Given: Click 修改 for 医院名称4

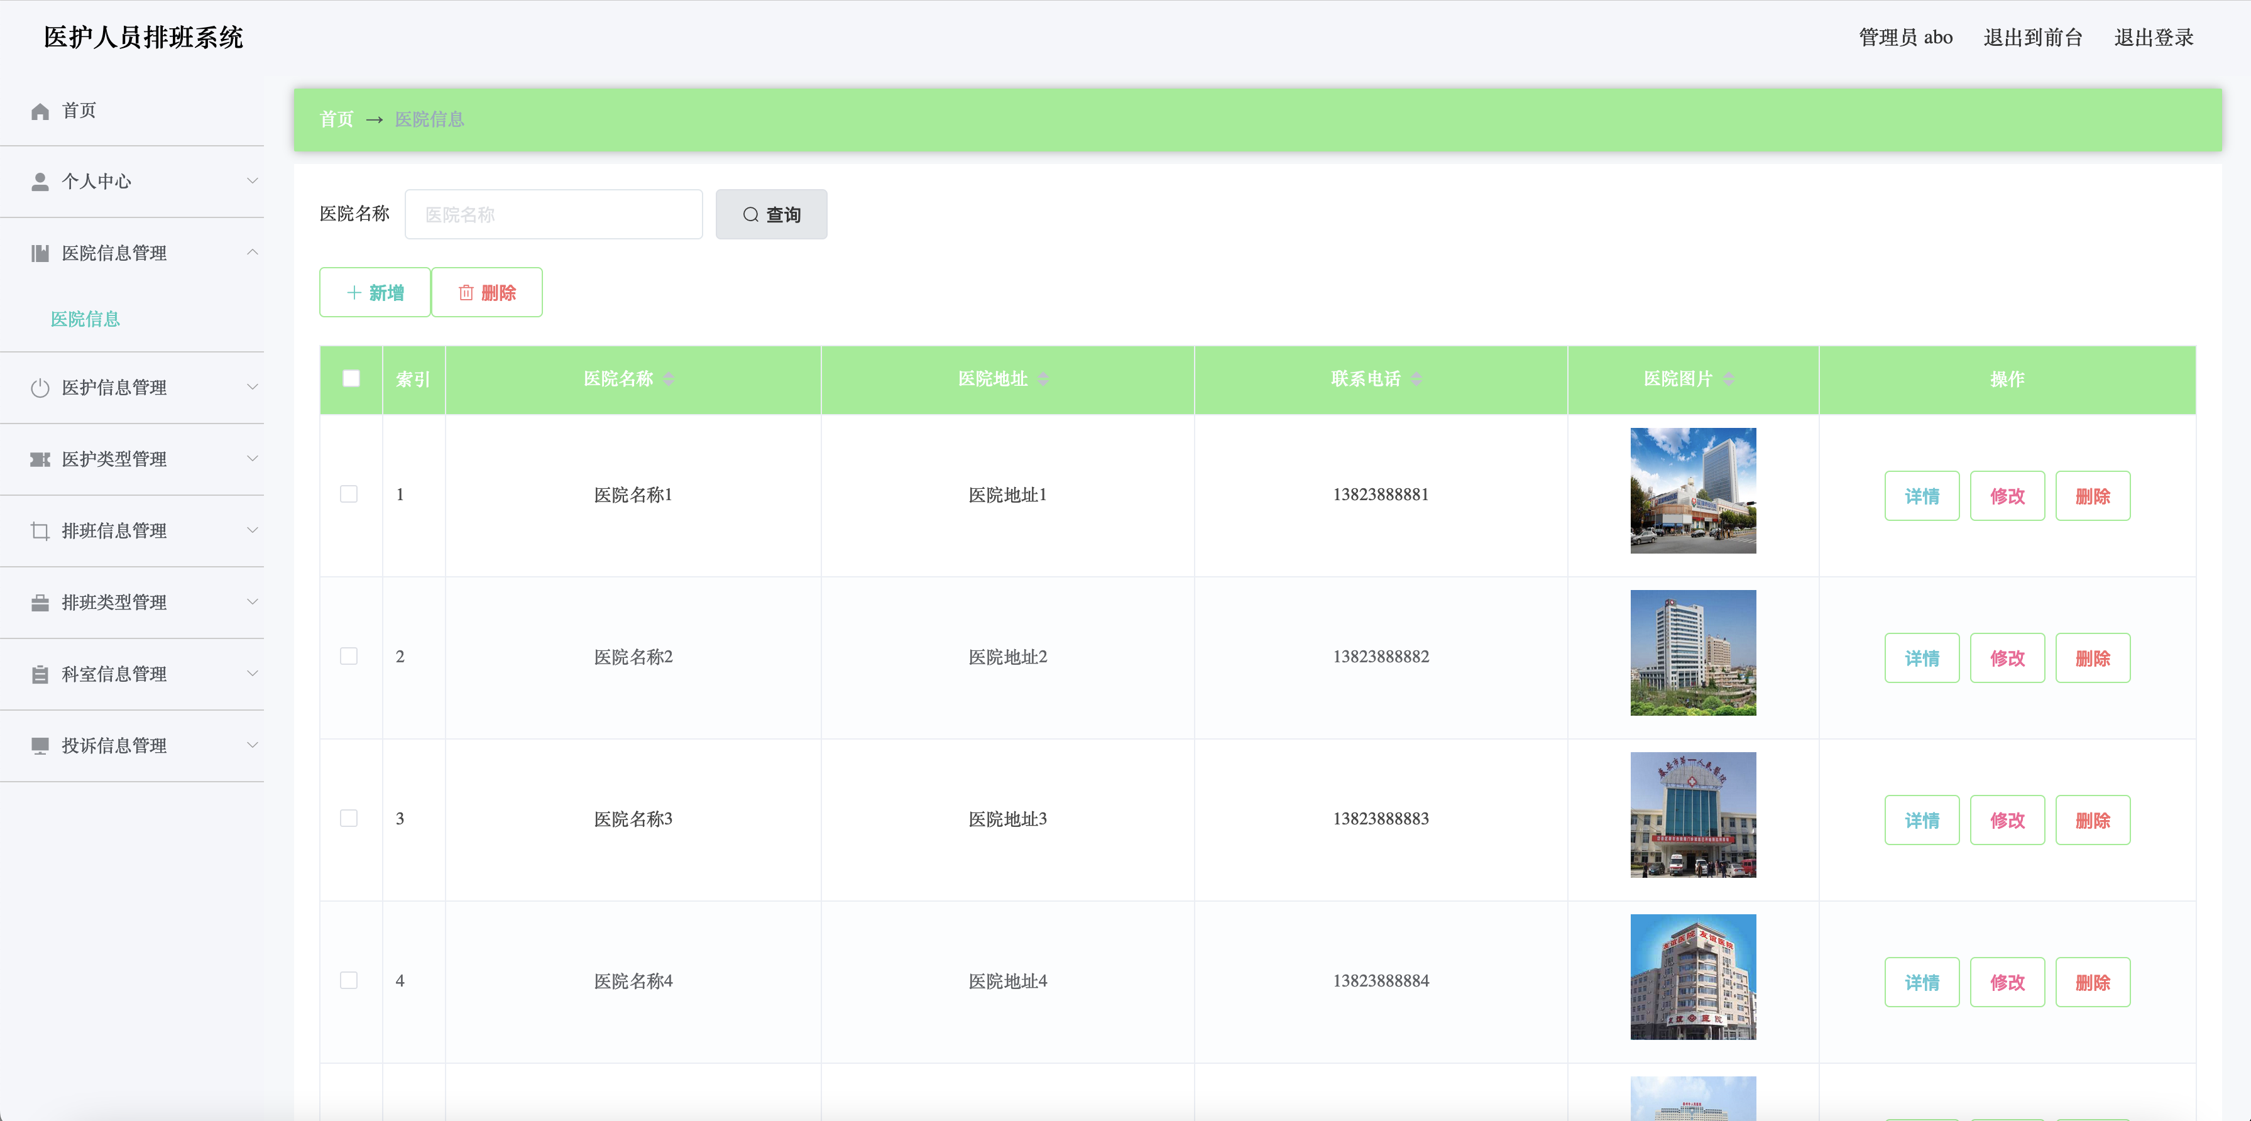Looking at the screenshot, I should [x=2008, y=983].
